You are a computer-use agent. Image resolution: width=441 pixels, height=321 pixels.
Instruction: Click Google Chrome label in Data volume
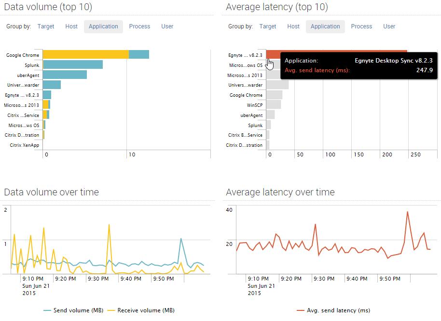(23, 55)
